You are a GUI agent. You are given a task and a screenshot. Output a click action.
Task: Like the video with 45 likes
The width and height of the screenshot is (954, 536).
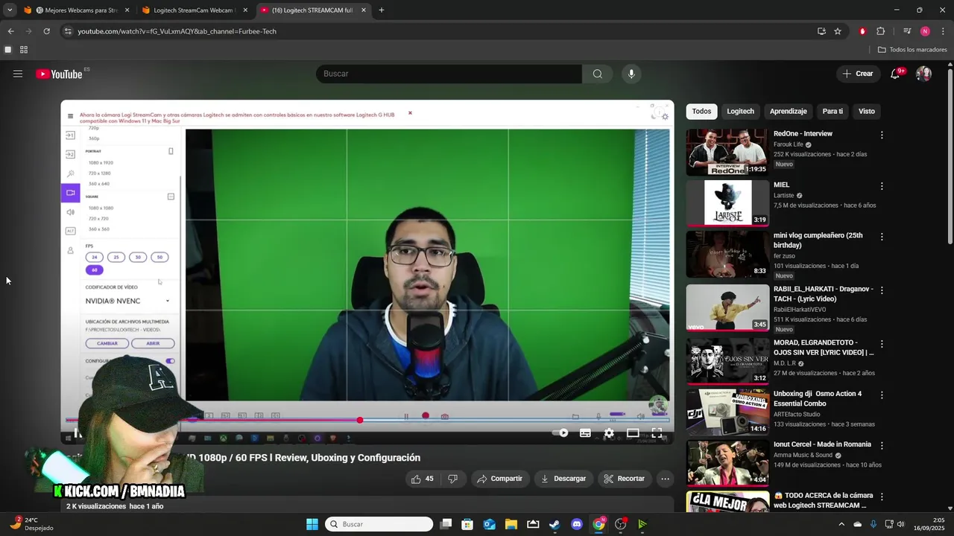423,479
